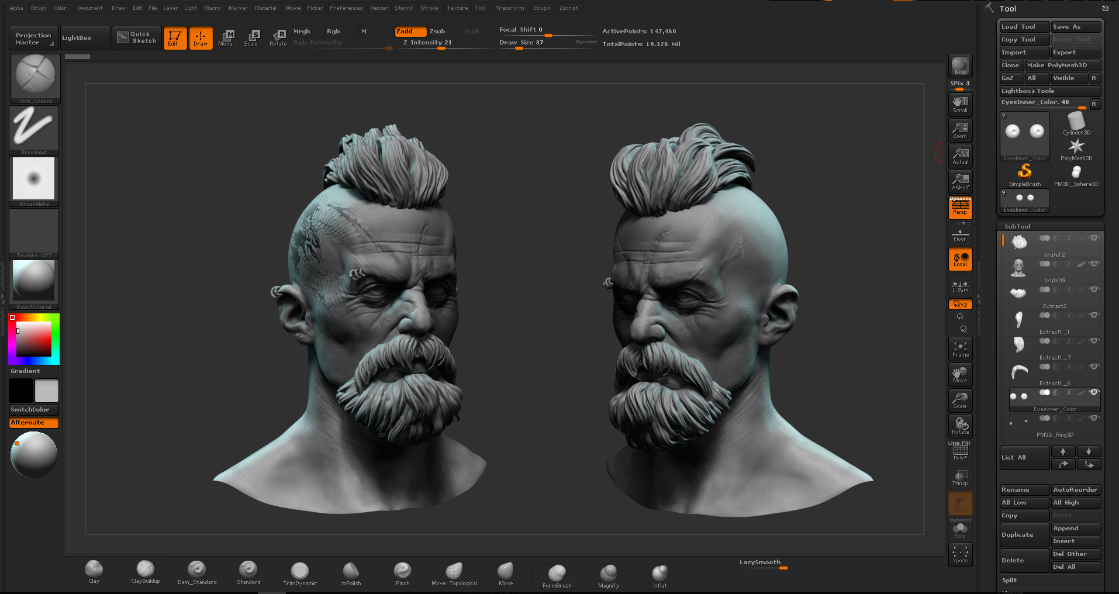Viewport: 1119px width, 594px height.
Task: Select the FormBrush brush
Action: (557, 576)
